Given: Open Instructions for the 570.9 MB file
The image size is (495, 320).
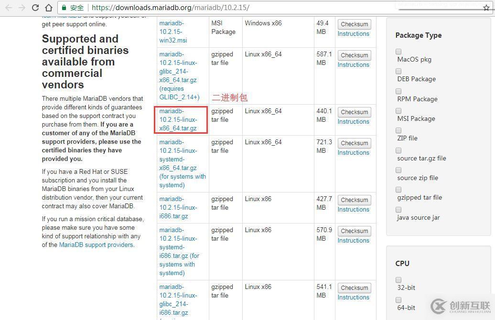Looking at the screenshot, I should click(353, 240).
